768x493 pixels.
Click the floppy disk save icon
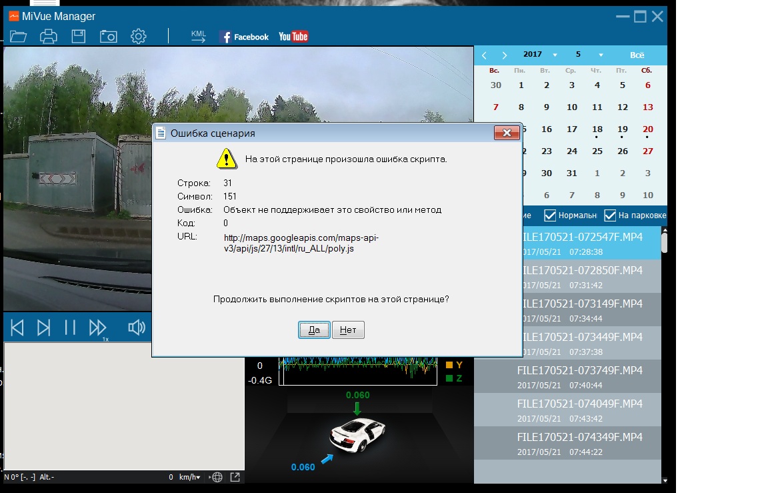[78, 37]
